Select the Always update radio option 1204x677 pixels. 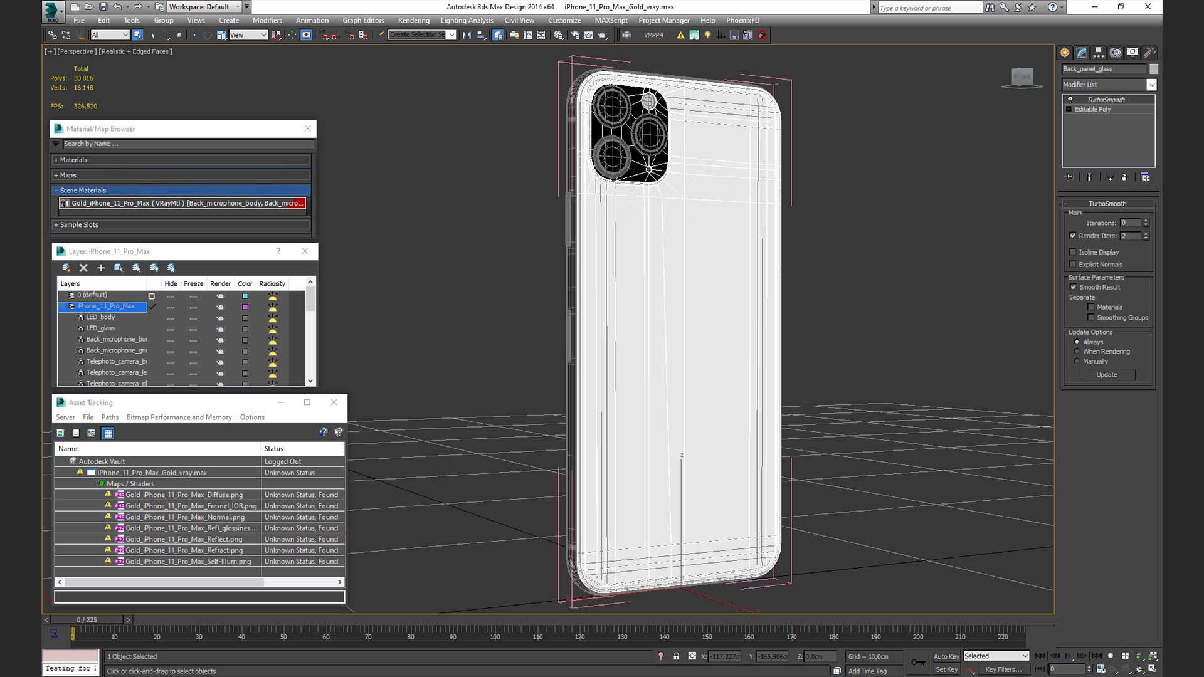[1077, 342]
